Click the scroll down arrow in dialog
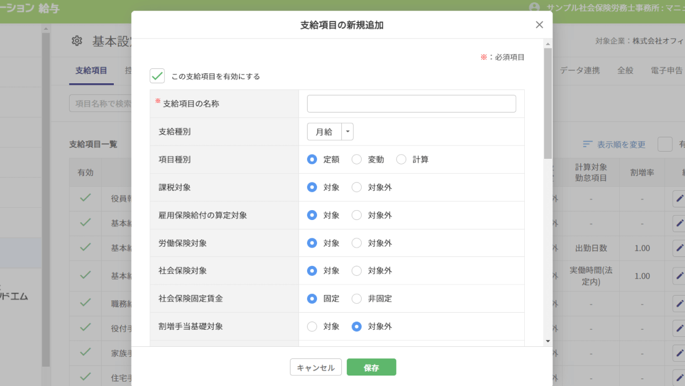The width and height of the screenshot is (685, 386). point(548,341)
